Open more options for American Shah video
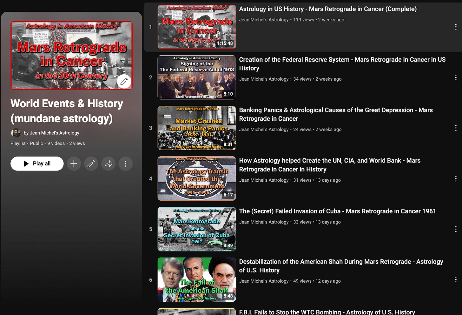462x315 pixels. coord(456,279)
